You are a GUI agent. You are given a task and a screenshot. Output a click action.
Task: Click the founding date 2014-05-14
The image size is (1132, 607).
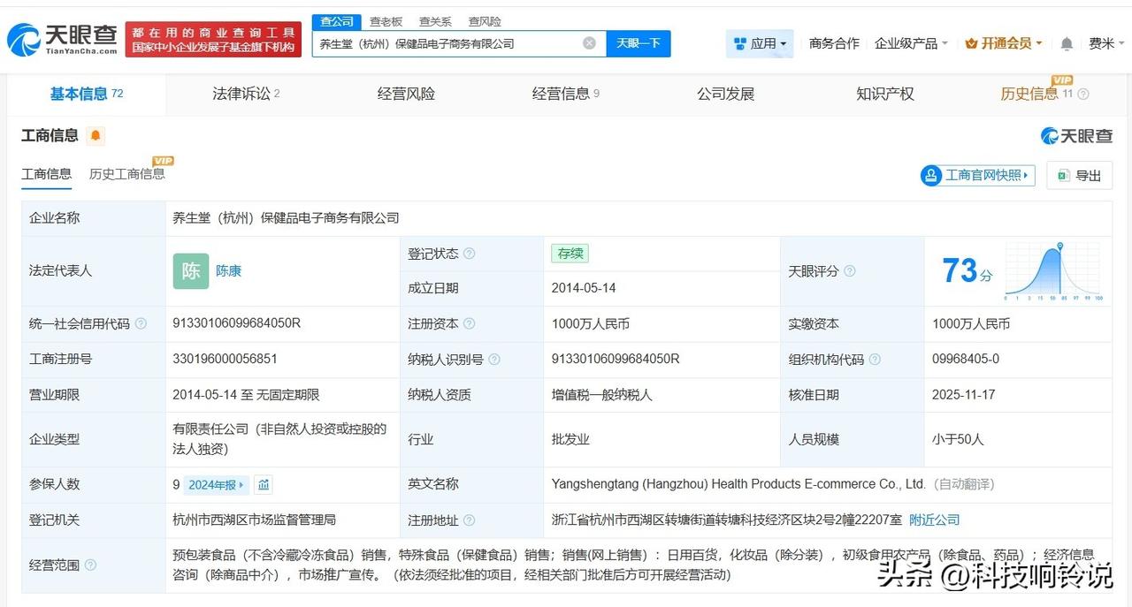coord(584,288)
